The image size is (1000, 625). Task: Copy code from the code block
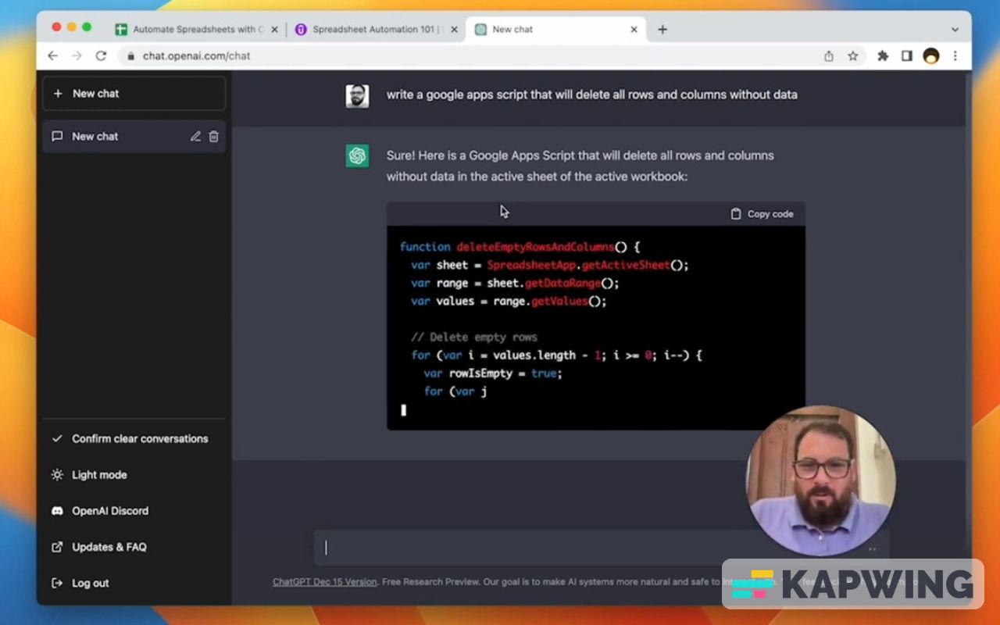click(x=762, y=213)
